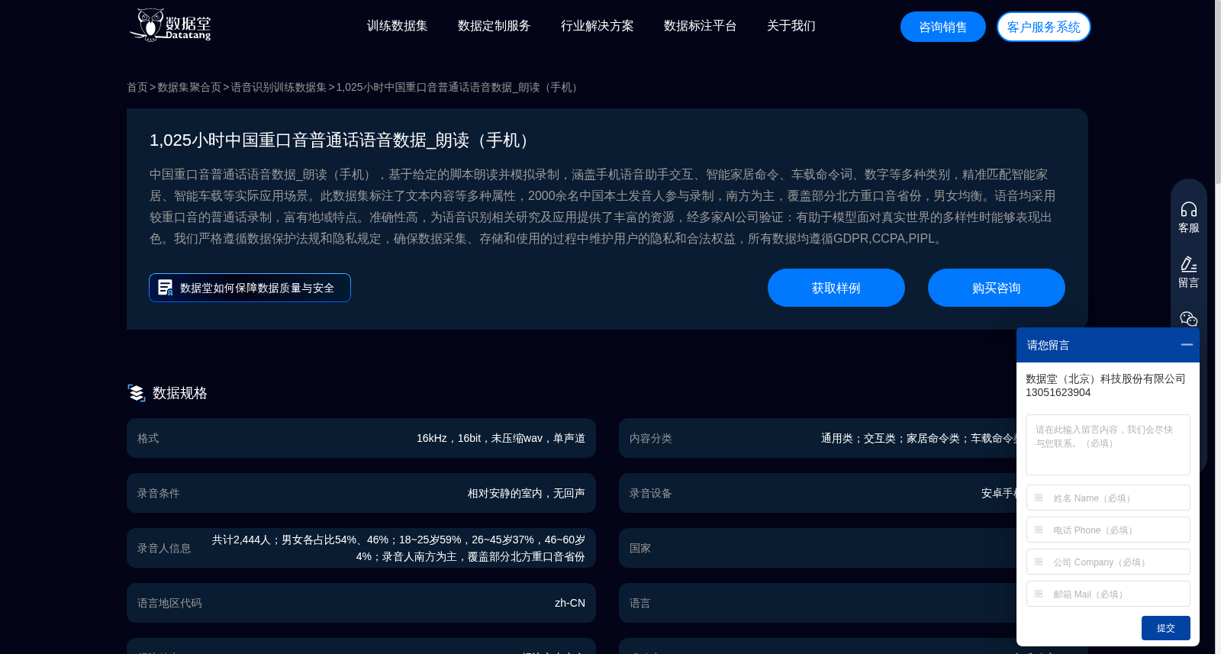Click the 录音人信息 row text
The image size is (1221, 654).
pos(398,548)
